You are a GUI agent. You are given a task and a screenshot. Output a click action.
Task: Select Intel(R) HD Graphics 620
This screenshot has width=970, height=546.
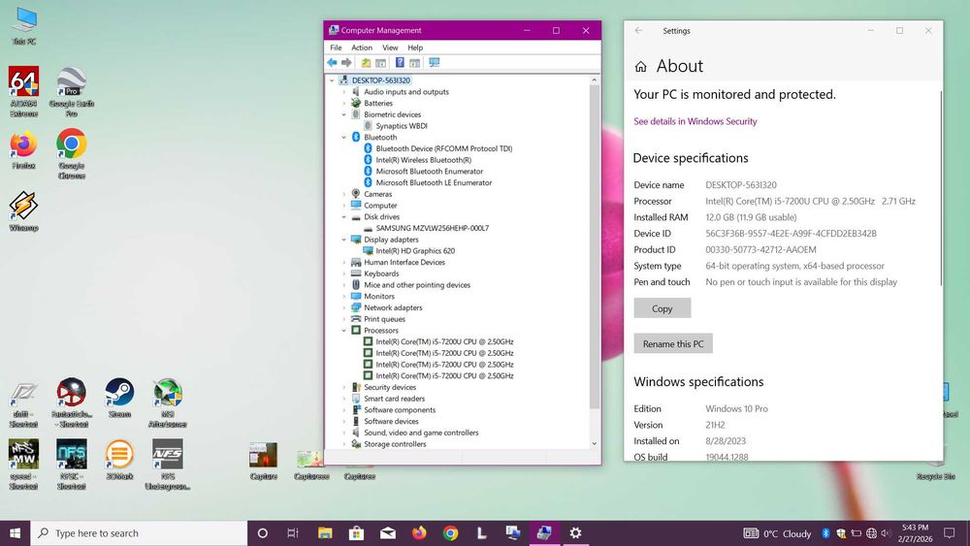[x=415, y=251]
